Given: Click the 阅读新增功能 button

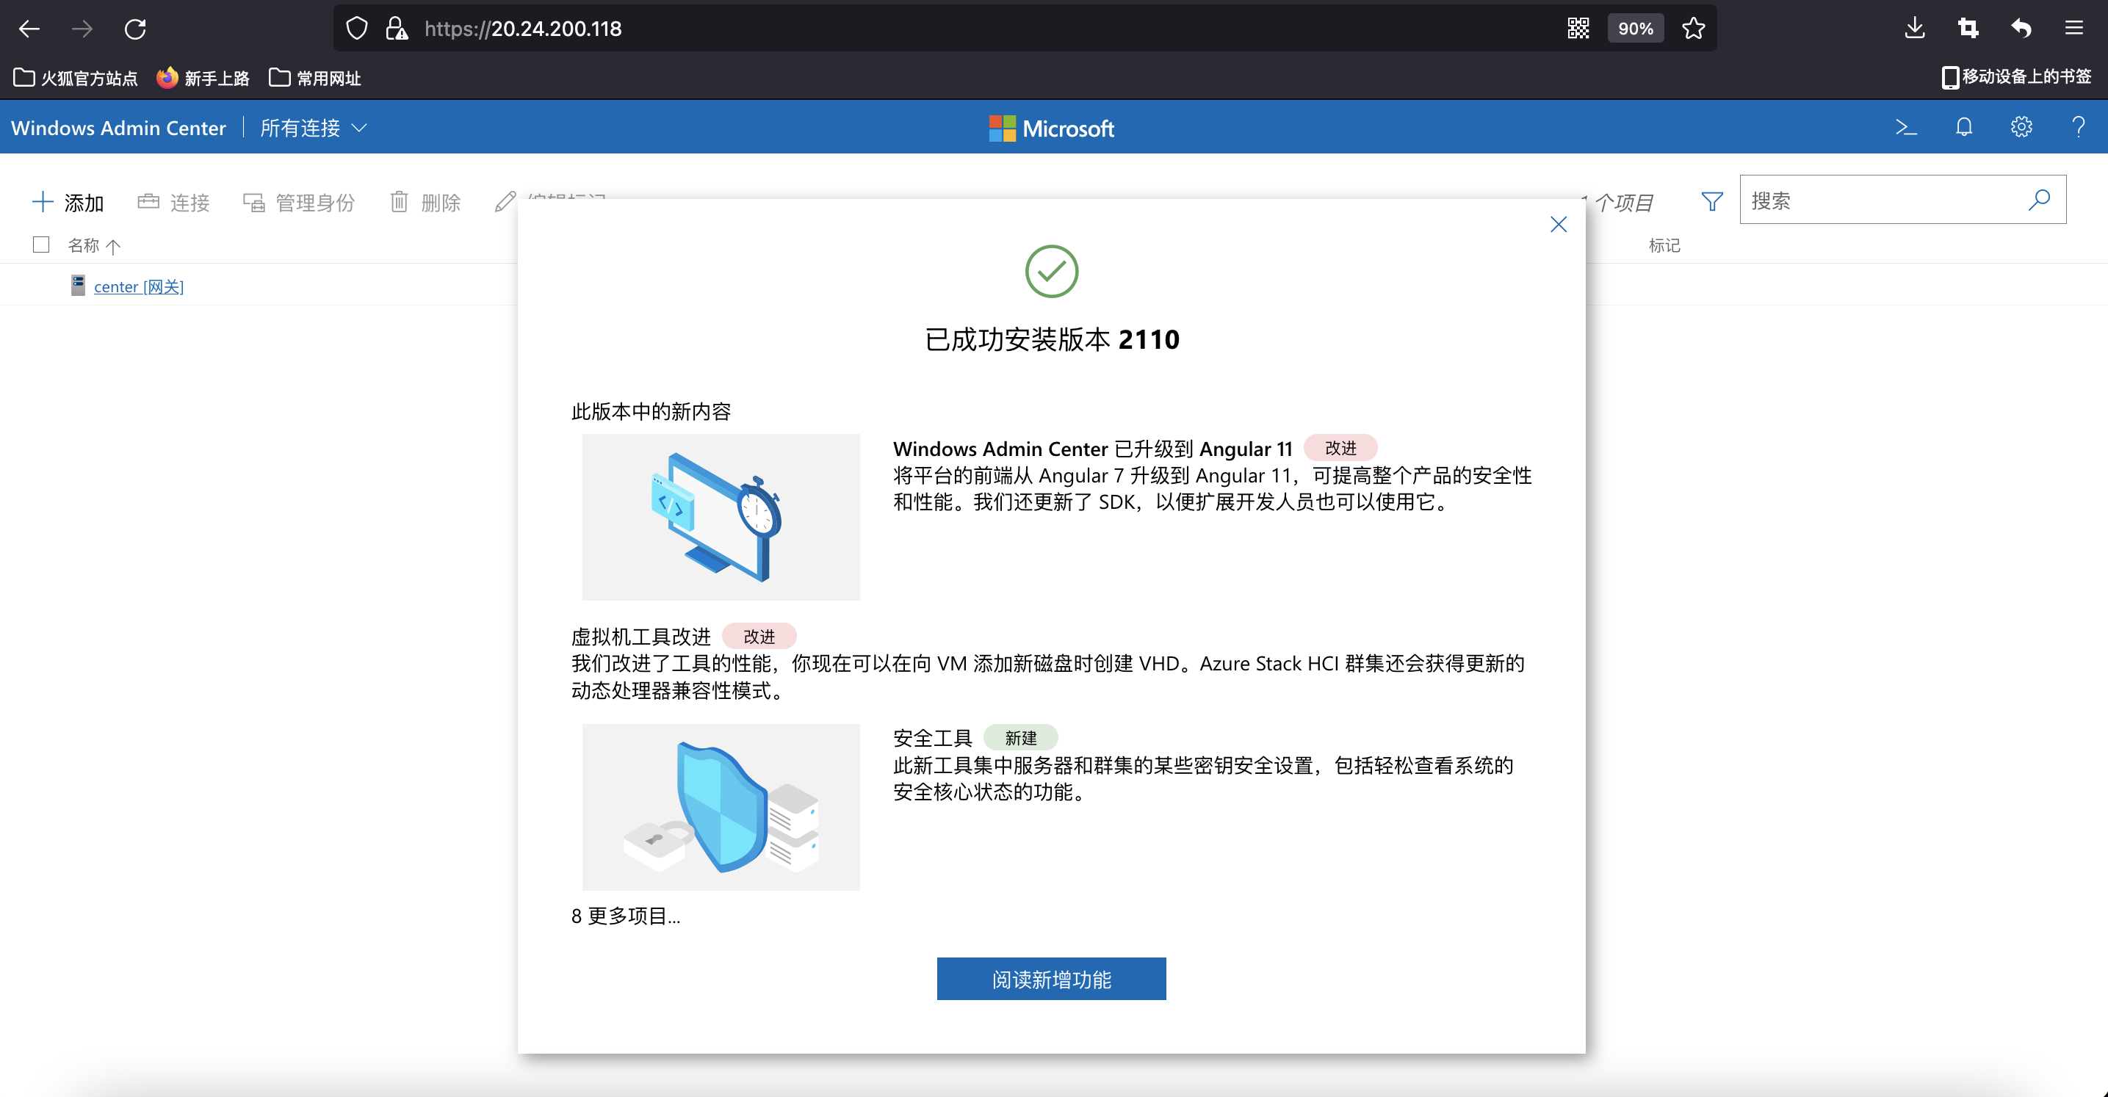Looking at the screenshot, I should pos(1052,978).
